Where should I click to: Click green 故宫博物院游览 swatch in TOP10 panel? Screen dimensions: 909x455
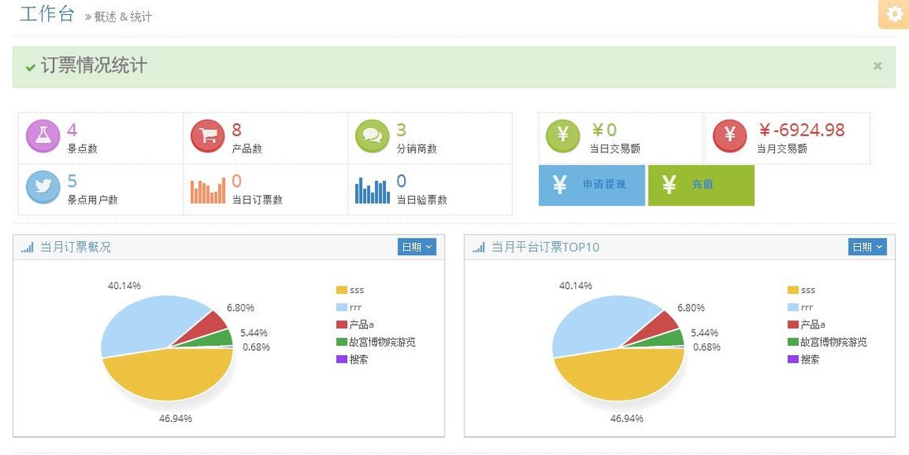point(793,342)
